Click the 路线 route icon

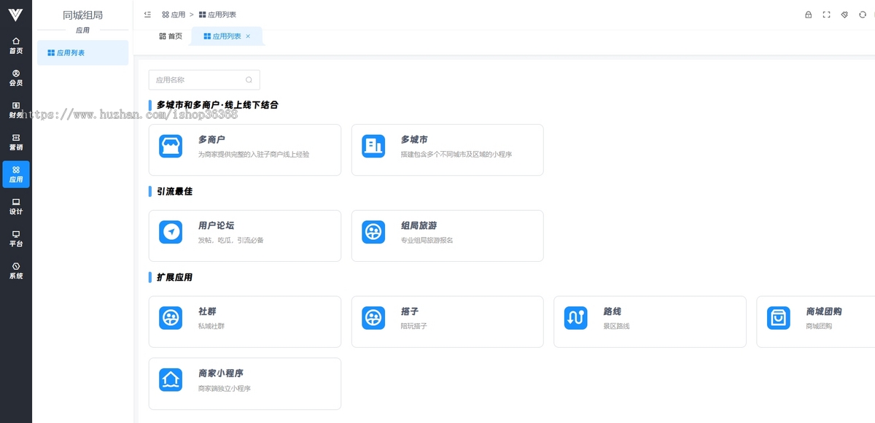[x=575, y=318]
